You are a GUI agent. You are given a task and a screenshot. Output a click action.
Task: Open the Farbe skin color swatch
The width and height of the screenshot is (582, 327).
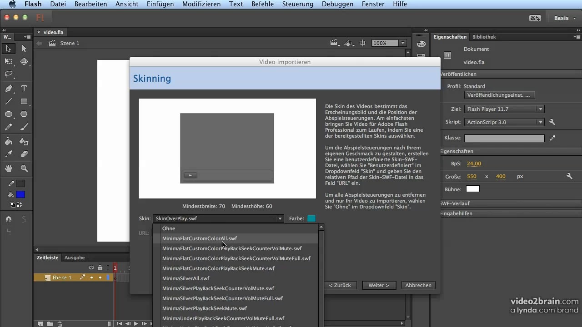(311, 218)
